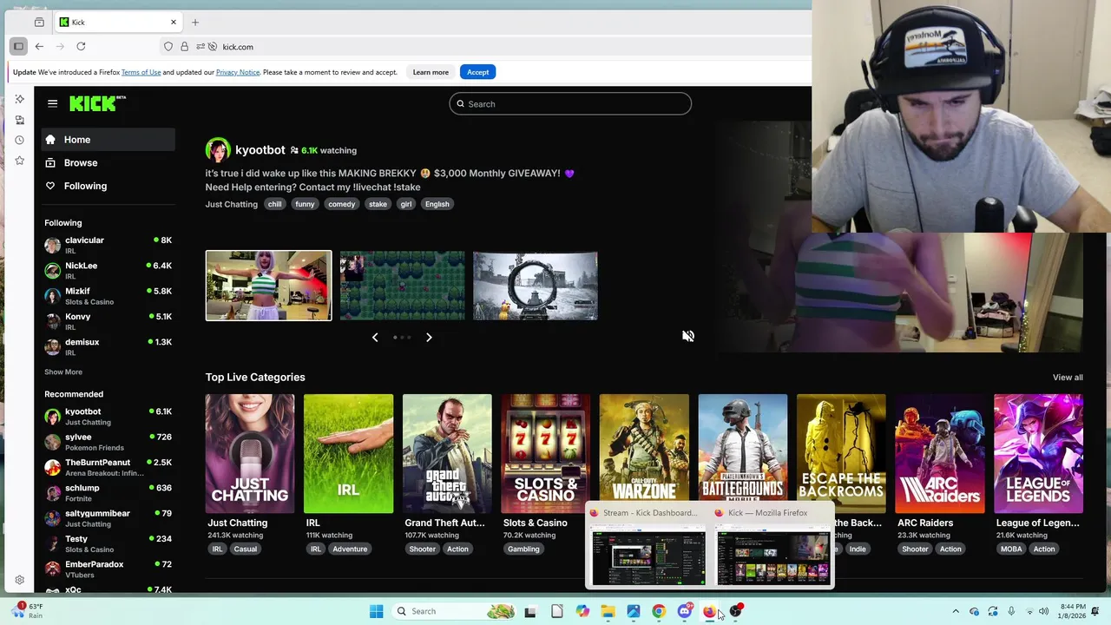This screenshot has width=1111, height=625.
Task: Toggle the Firefox sidebar button
Action: (x=18, y=46)
